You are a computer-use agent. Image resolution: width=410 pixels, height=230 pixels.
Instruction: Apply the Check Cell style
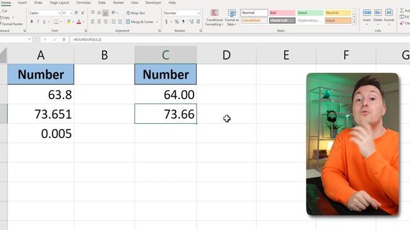point(282,20)
